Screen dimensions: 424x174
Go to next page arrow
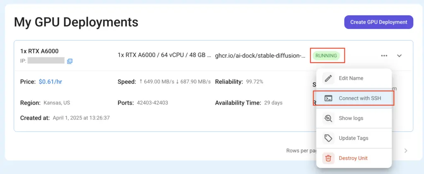(406, 150)
